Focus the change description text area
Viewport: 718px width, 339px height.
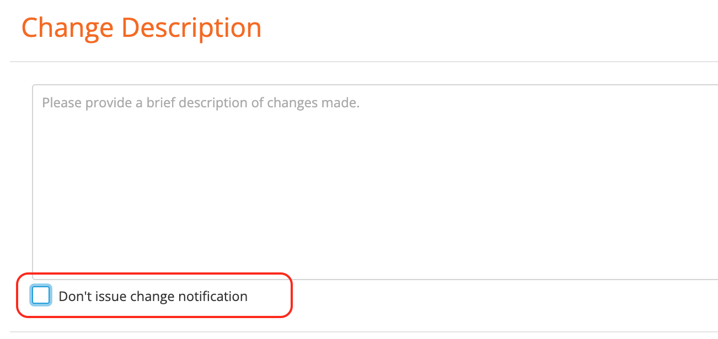375,182
